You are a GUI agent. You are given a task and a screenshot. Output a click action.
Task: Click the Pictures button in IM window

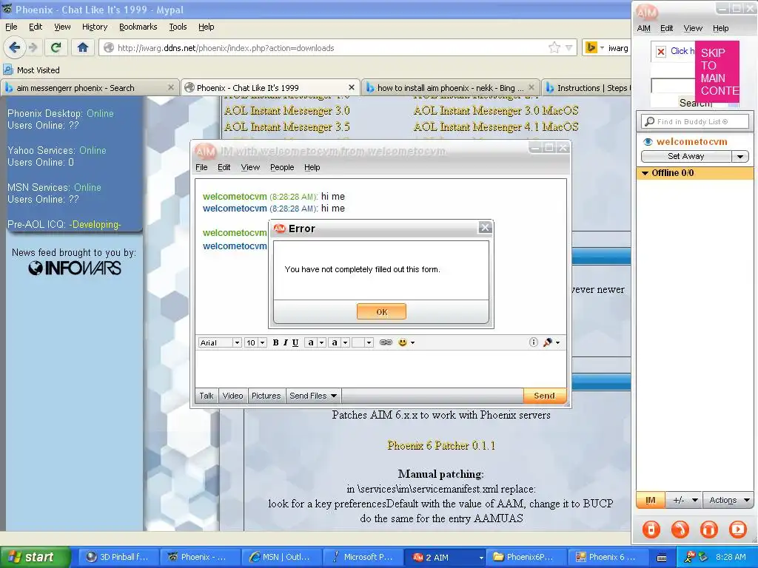pyautogui.click(x=266, y=396)
